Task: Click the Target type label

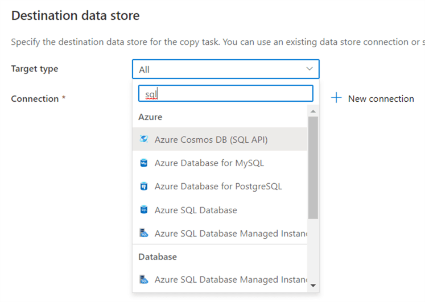Action: (x=35, y=69)
